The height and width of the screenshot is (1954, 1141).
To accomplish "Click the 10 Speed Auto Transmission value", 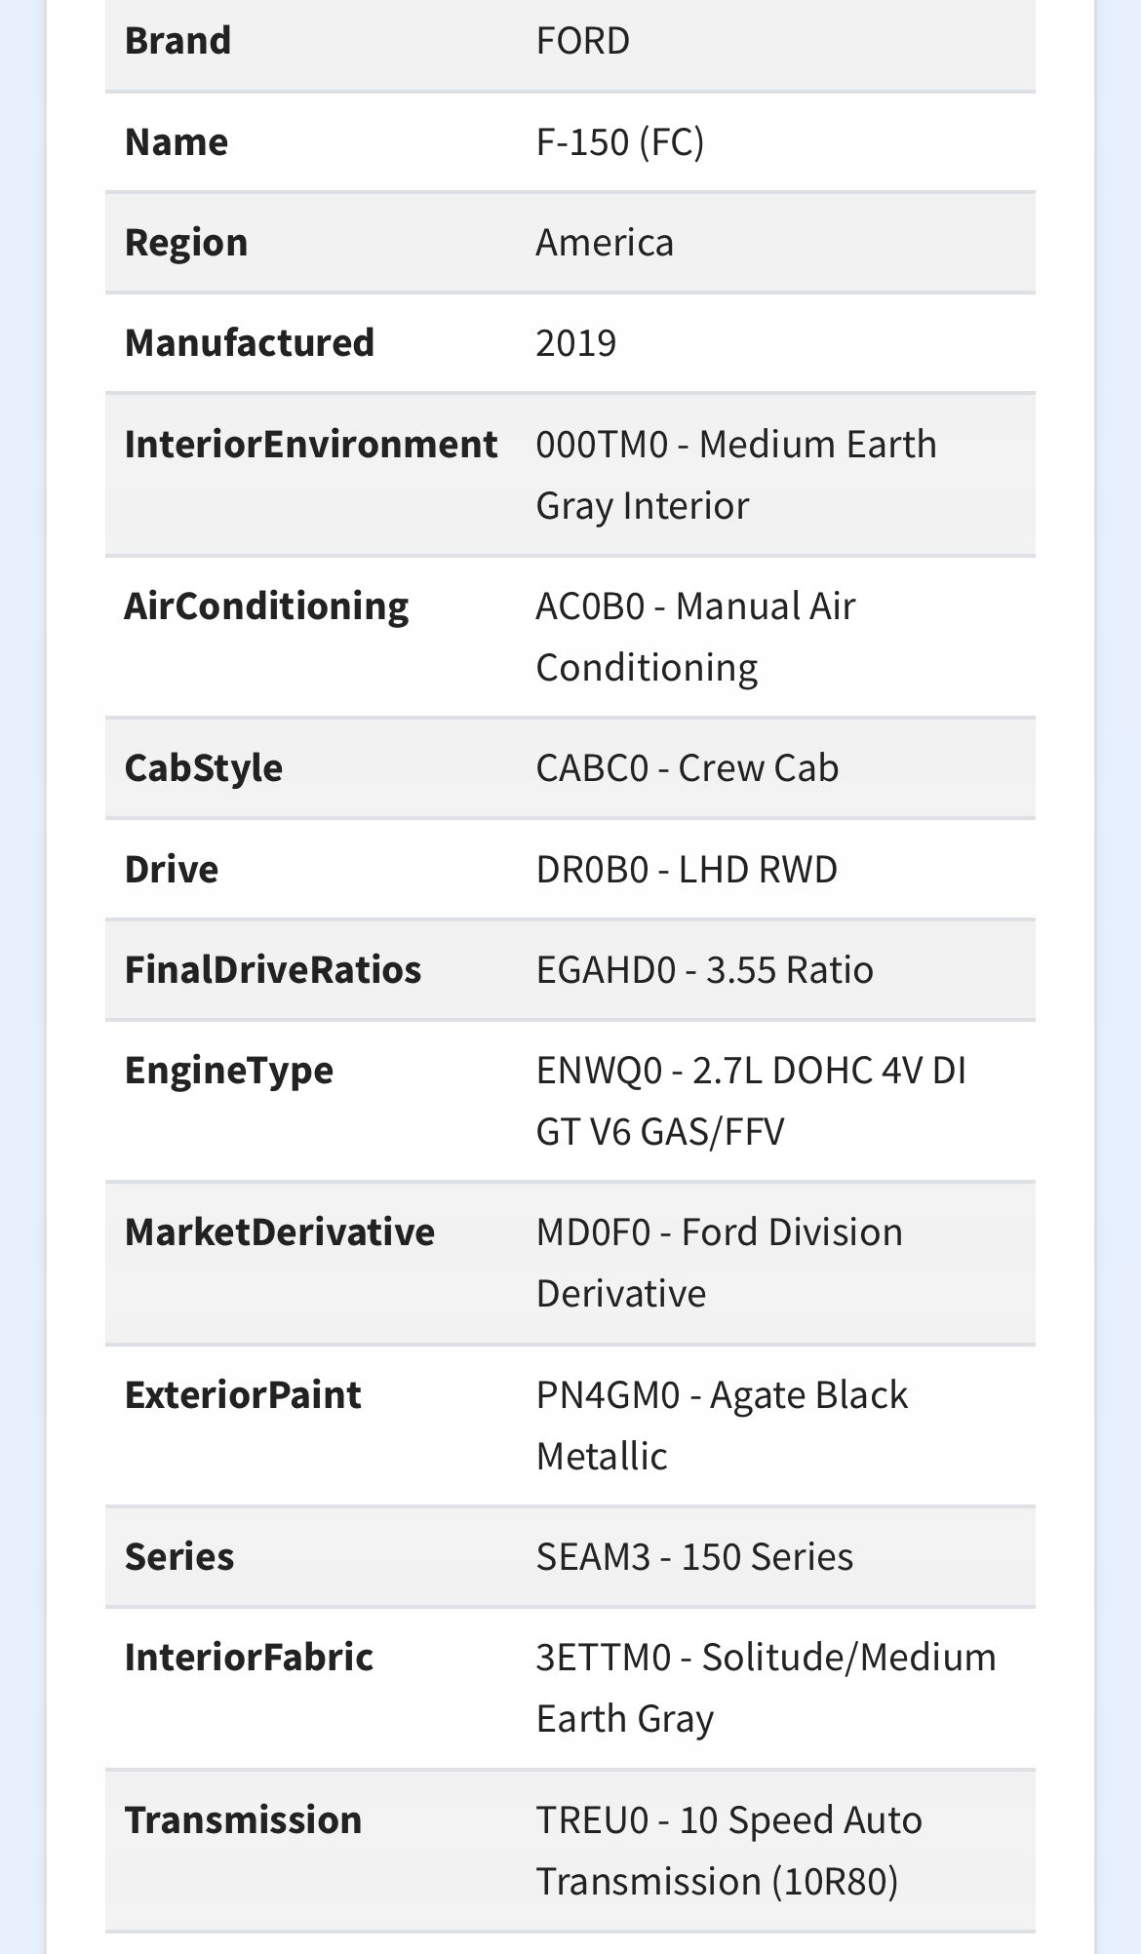I will coord(728,1851).
